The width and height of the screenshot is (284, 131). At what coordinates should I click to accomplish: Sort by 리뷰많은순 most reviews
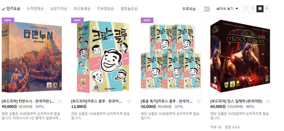point(106,9)
